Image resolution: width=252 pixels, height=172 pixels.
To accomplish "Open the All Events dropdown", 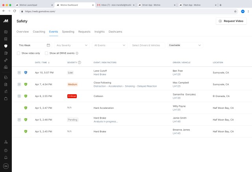I will point(110,45).
